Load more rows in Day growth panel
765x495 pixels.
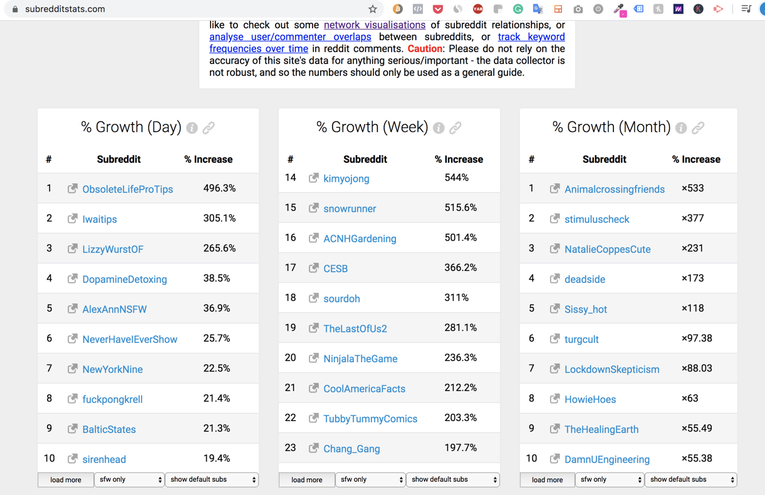pos(66,480)
